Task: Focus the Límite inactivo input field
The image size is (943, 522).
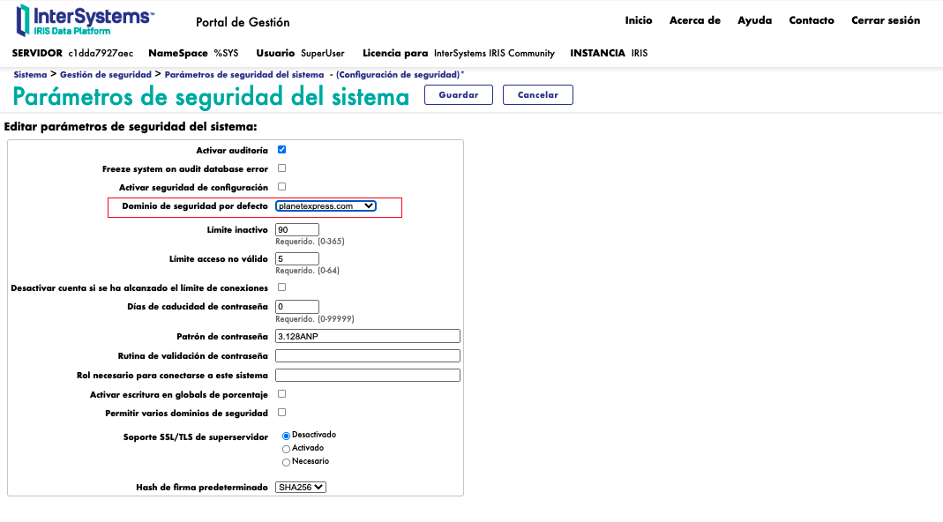Action: (x=296, y=229)
